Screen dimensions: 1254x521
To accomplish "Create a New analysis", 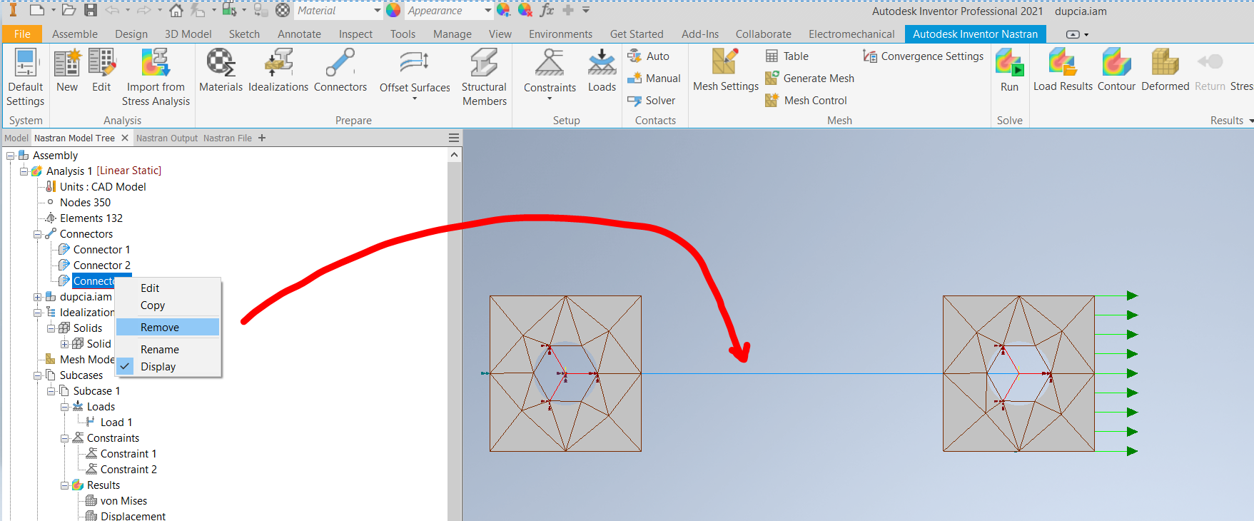I will tap(67, 71).
